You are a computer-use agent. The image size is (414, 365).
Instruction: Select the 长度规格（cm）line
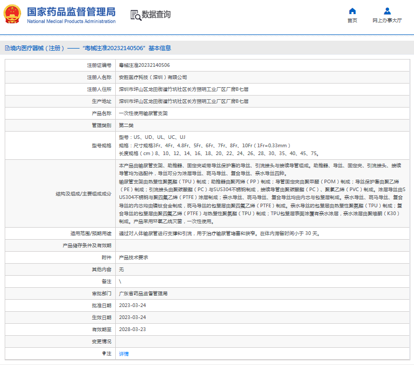[219, 154]
